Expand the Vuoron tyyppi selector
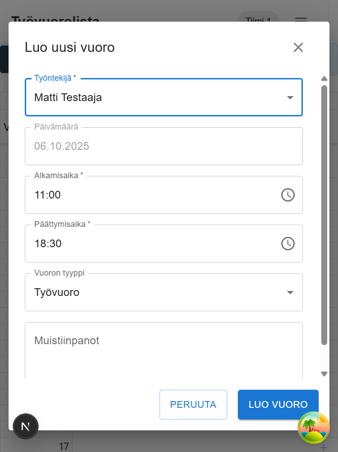 [290, 292]
